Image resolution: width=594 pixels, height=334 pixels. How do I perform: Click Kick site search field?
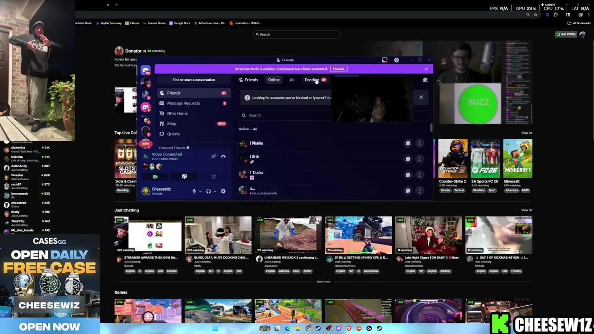pyautogui.click(x=297, y=34)
